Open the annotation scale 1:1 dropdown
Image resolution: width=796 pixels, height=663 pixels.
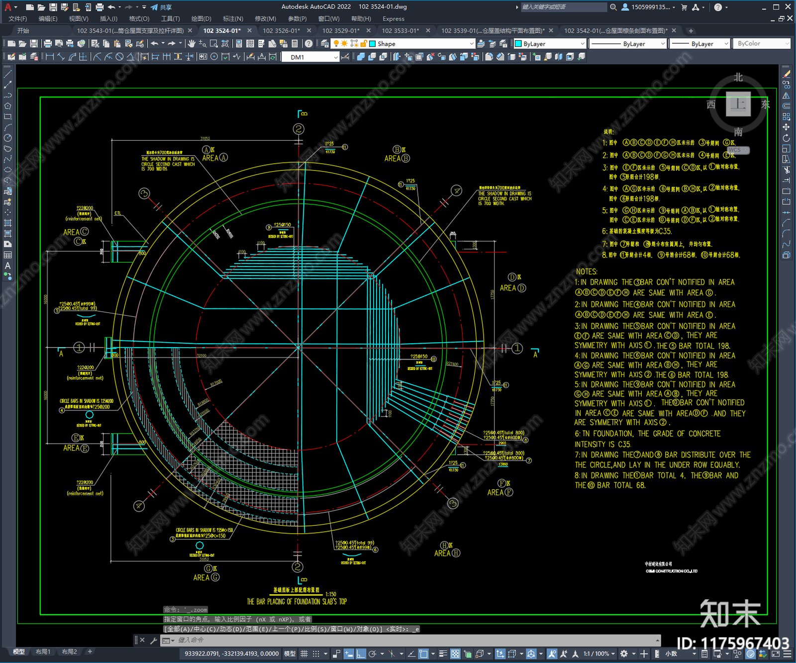pos(599,654)
